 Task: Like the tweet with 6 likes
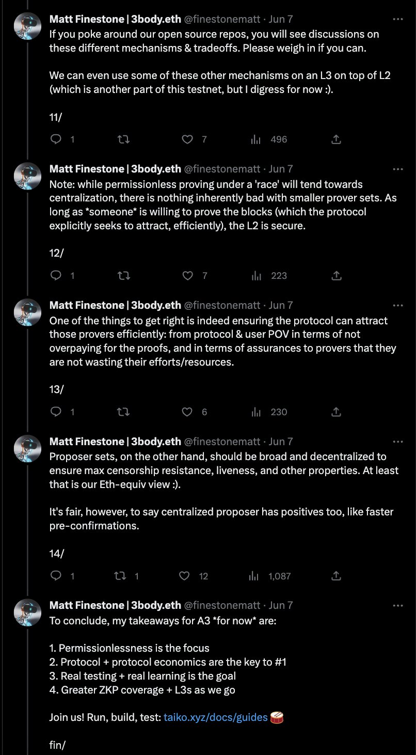(188, 412)
